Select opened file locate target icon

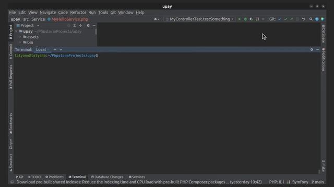coord(68,25)
